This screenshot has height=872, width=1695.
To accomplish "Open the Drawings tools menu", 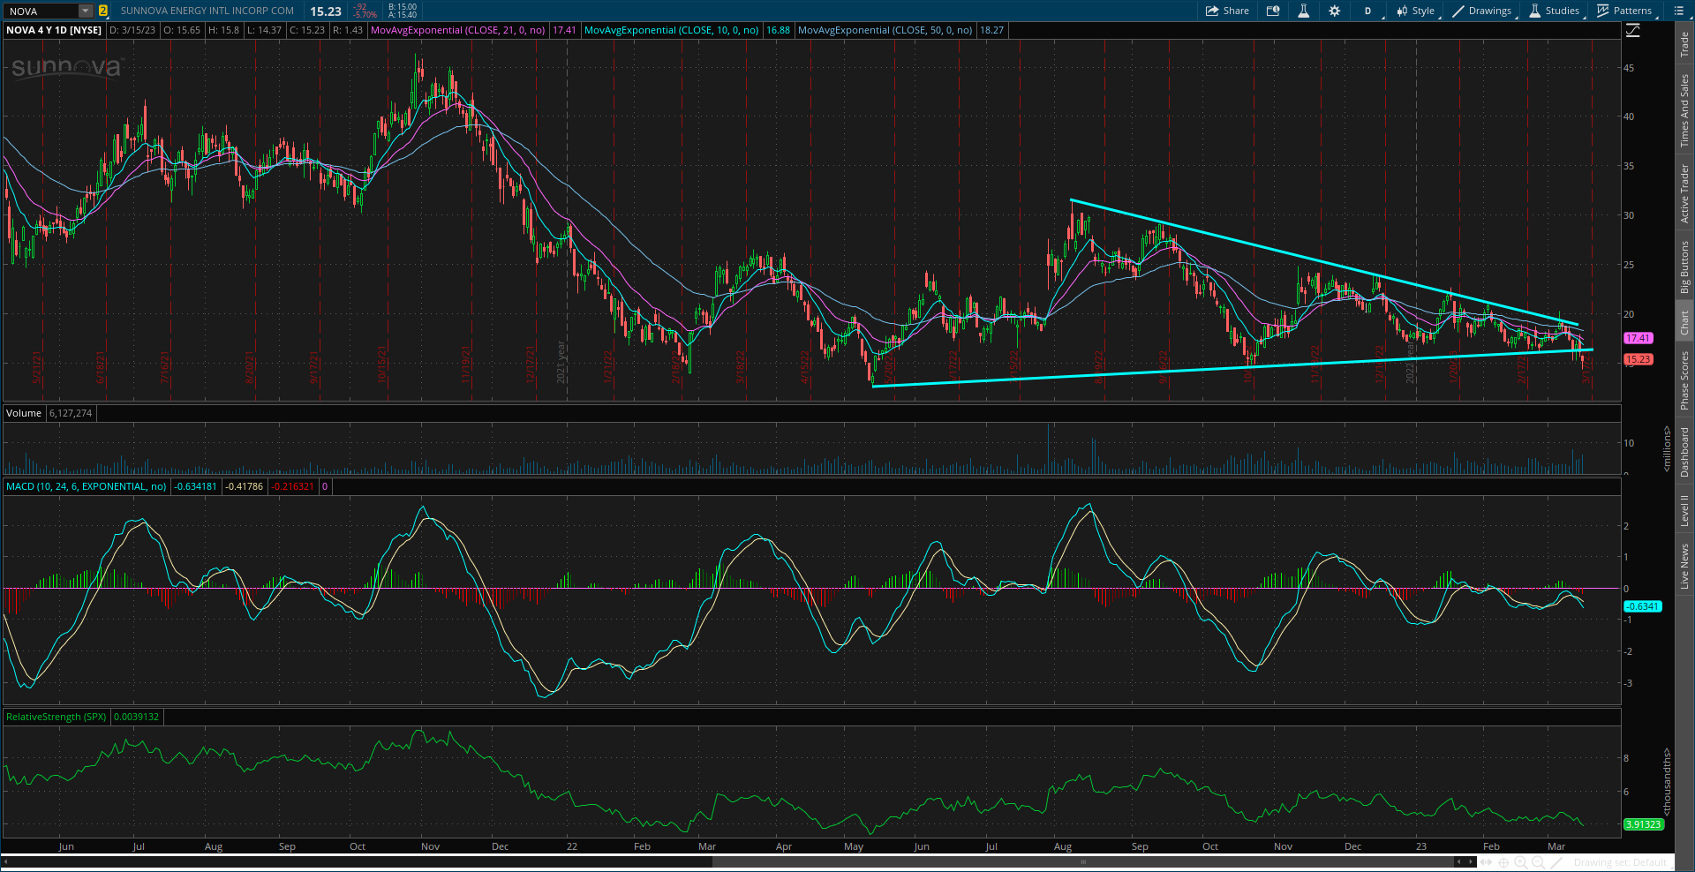I will [x=1481, y=11].
